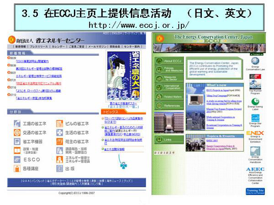Click the orange ECCJ logo on Japanese site
274x205 pixels.
pyautogui.click(x=11, y=40)
